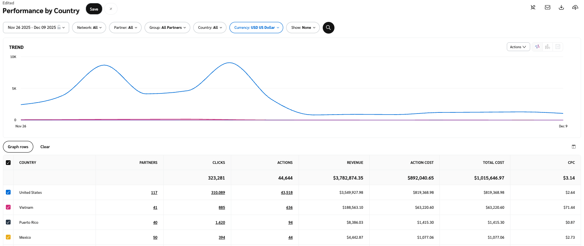The width and height of the screenshot is (584, 246).
Task: Toggle the yellow Mexico series checkbox
Action: [8, 237]
